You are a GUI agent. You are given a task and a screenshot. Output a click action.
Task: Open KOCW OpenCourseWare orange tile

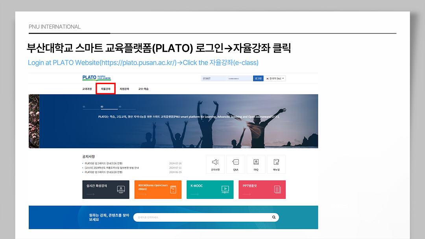(158, 189)
